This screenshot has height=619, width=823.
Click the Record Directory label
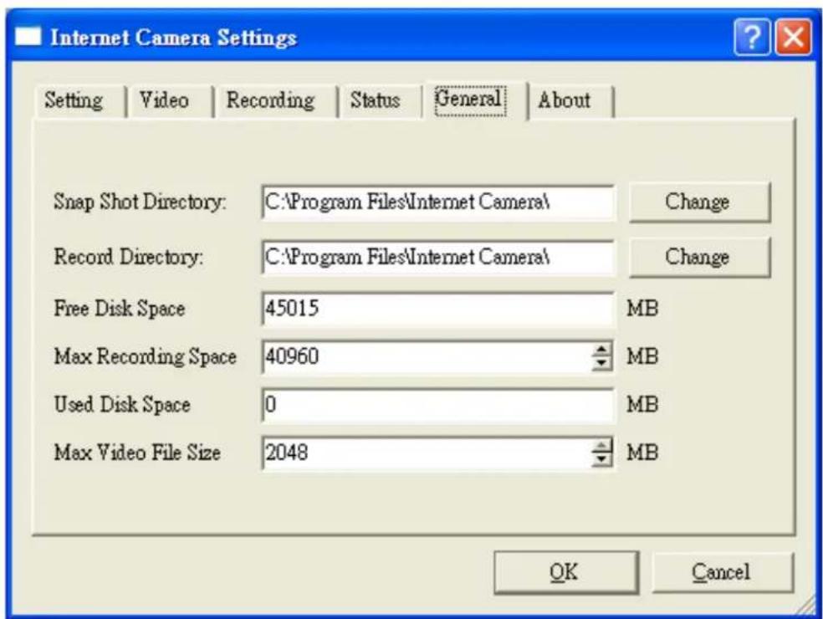click(x=129, y=258)
